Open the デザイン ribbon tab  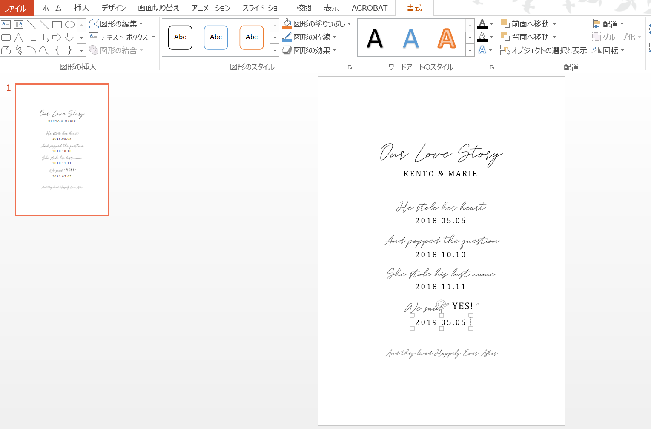[x=114, y=8]
